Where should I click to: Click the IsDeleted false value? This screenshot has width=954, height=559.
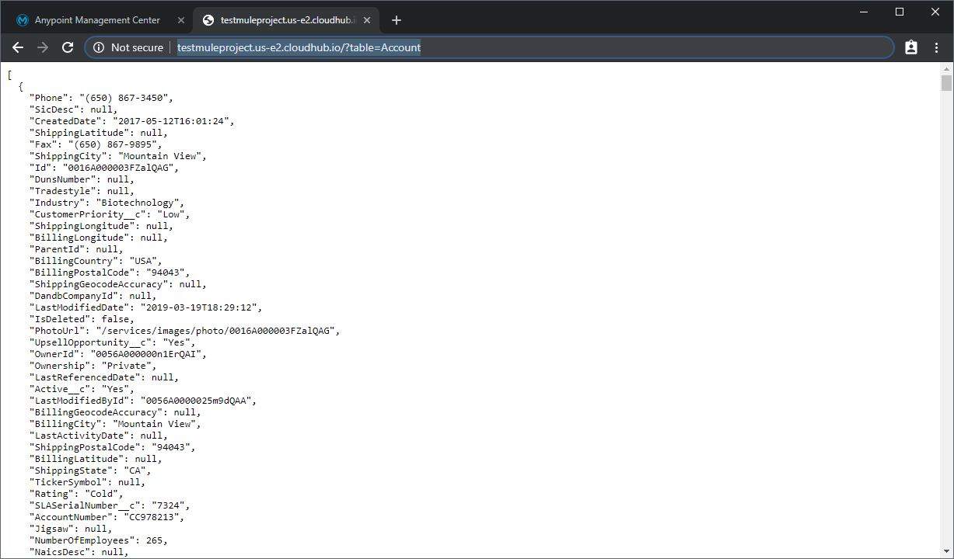(x=115, y=319)
